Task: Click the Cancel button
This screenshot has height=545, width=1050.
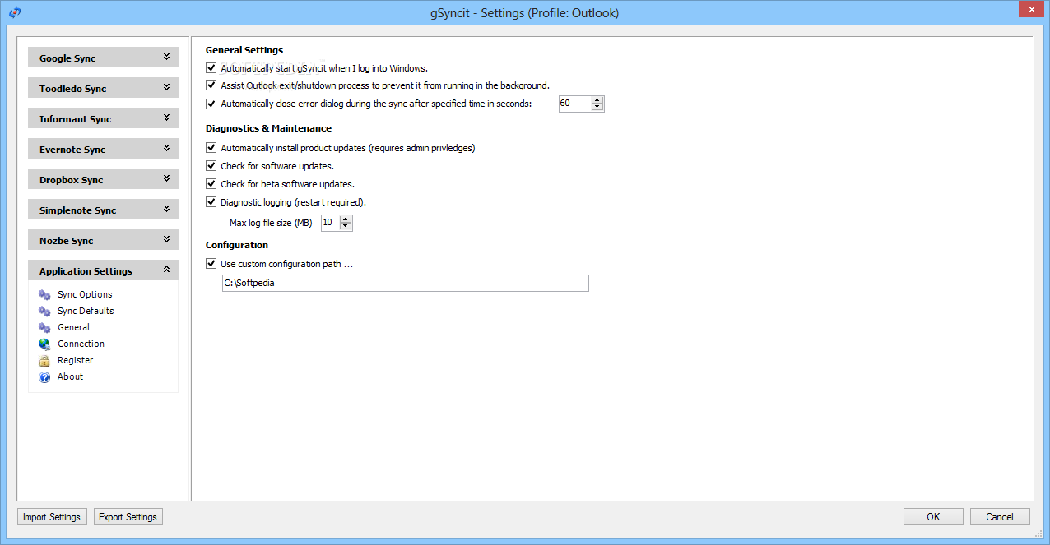Action: [x=1000, y=517]
